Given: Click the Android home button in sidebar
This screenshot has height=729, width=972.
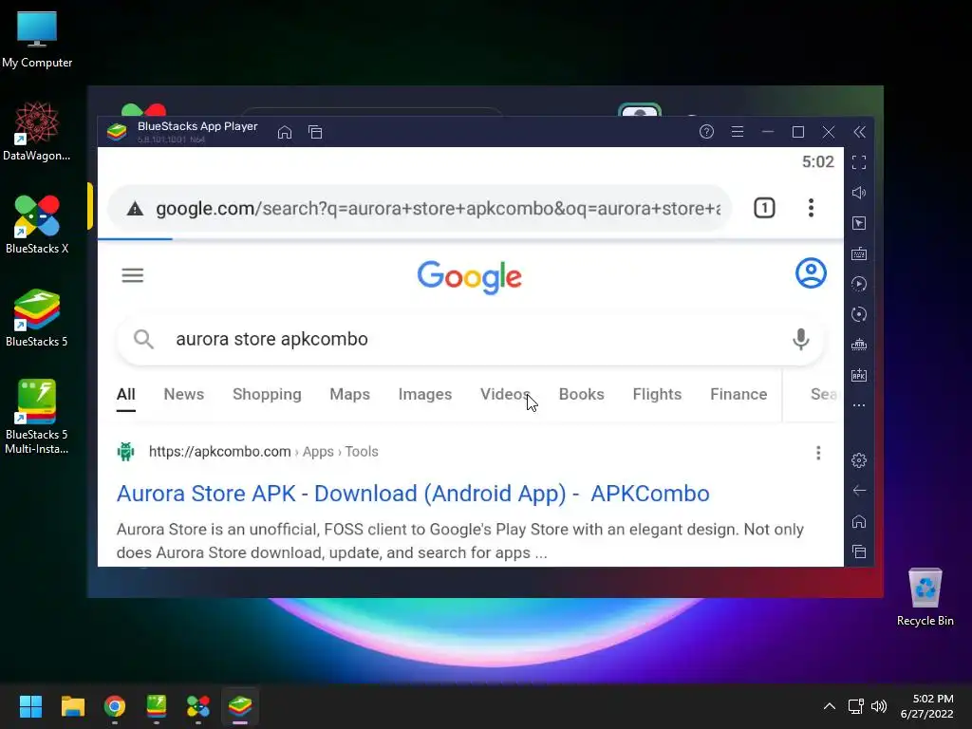Looking at the screenshot, I should click(x=859, y=521).
